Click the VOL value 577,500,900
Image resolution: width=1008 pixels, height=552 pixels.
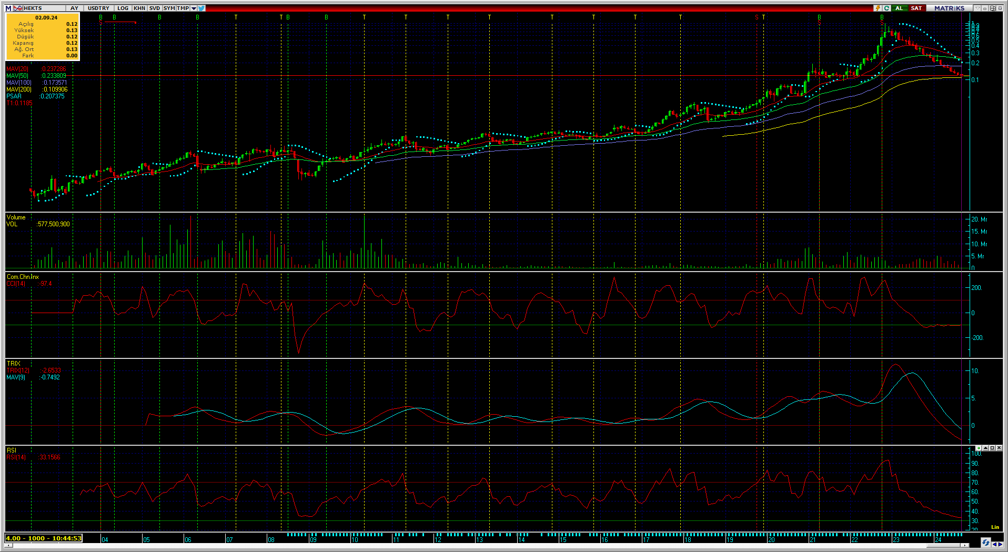click(x=54, y=224)
